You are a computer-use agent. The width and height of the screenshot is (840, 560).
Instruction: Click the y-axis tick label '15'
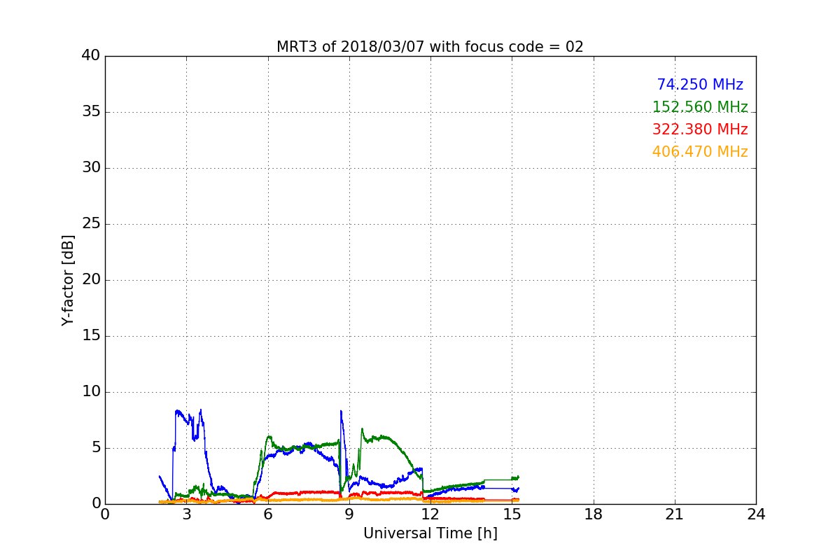tap(91, 336)
